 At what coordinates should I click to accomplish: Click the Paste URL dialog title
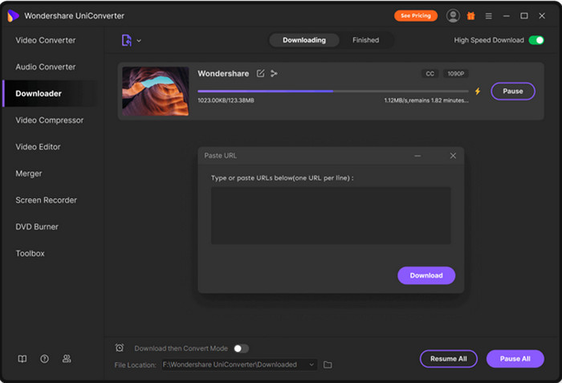point(221,156)
